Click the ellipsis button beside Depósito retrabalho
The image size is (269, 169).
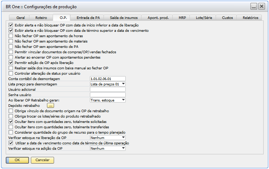(50, 106)
